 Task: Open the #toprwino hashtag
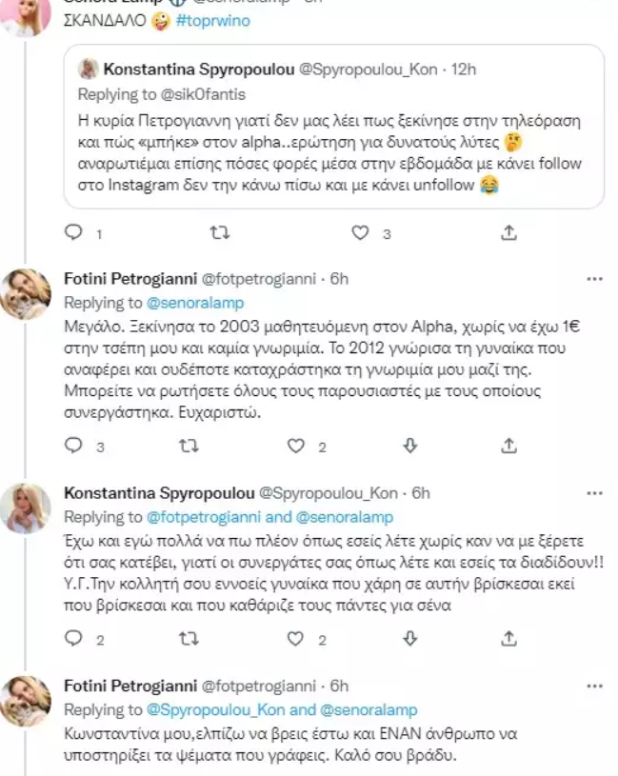(213, 20)
